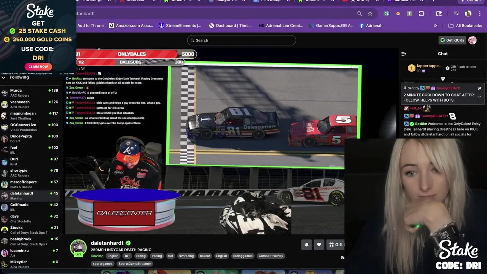This screenshot has width=487, height=274.
Task: Select daletanhardt in the Following list
Action: coord(29,196)
